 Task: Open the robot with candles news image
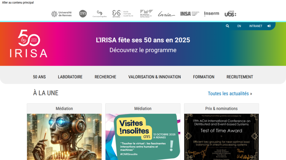[64, 137]
